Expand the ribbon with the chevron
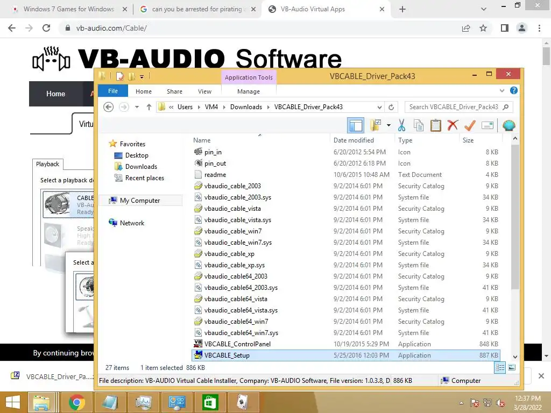 click(x=502, y=90)
